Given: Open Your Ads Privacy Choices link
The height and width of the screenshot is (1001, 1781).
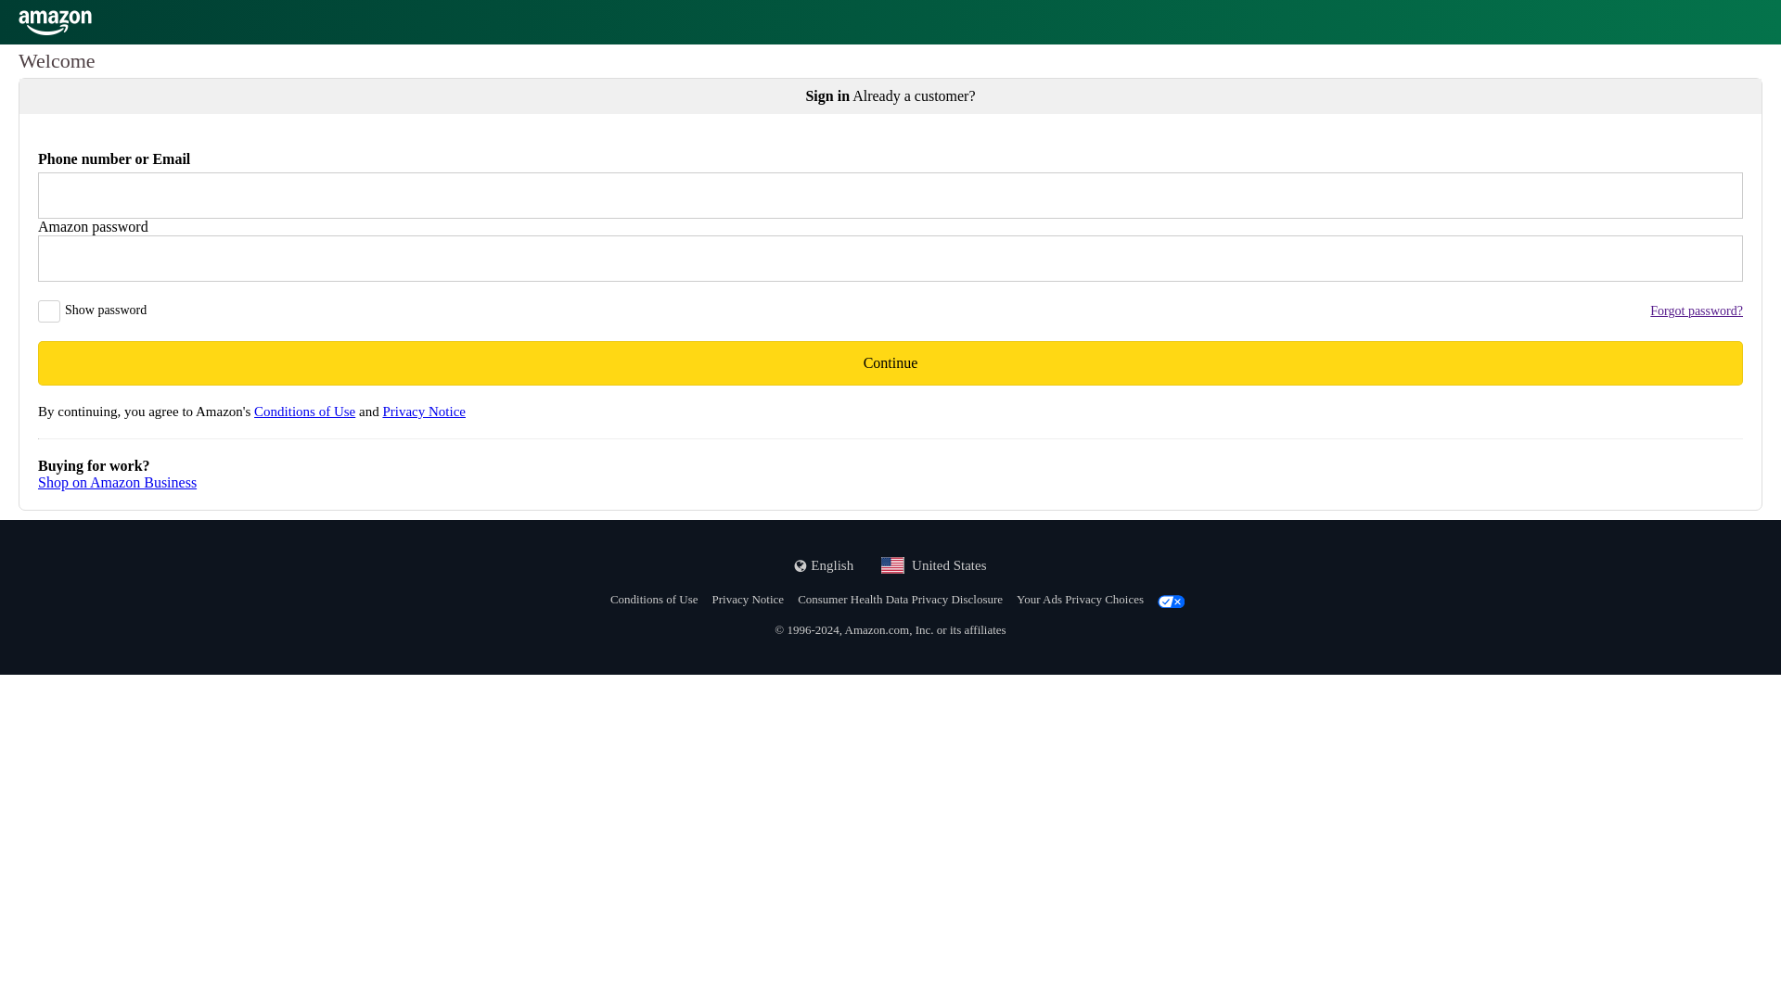Looking at the screenshot, I should point(1080,600).
